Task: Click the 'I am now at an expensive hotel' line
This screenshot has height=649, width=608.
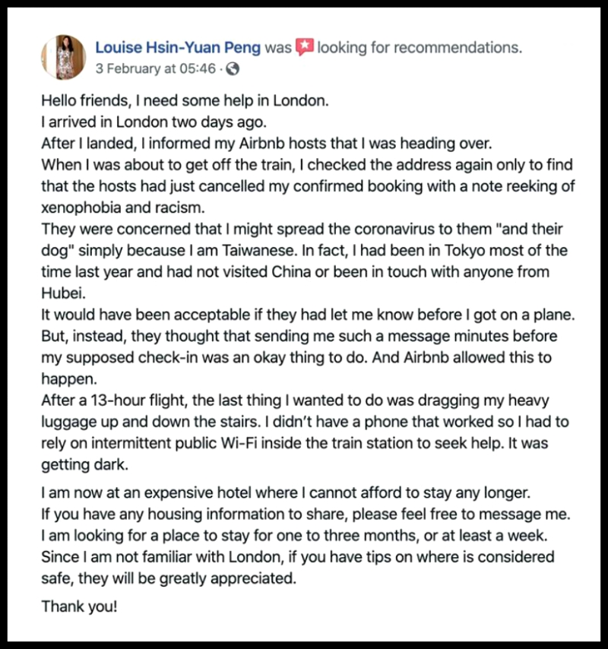Action: point(286,492)
